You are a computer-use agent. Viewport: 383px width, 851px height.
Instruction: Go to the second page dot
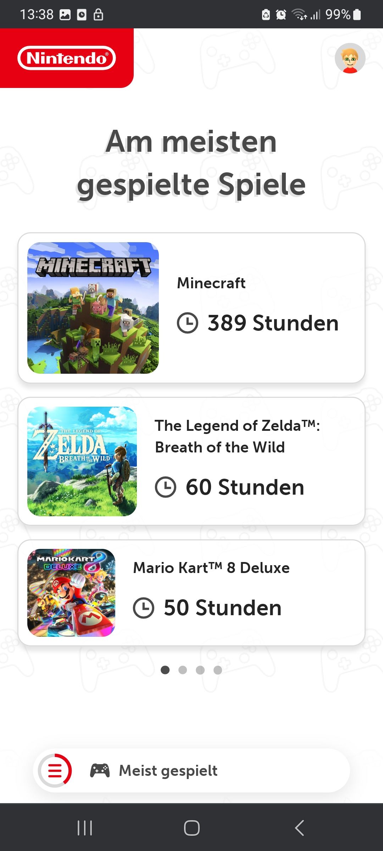[x=183, y=670]
